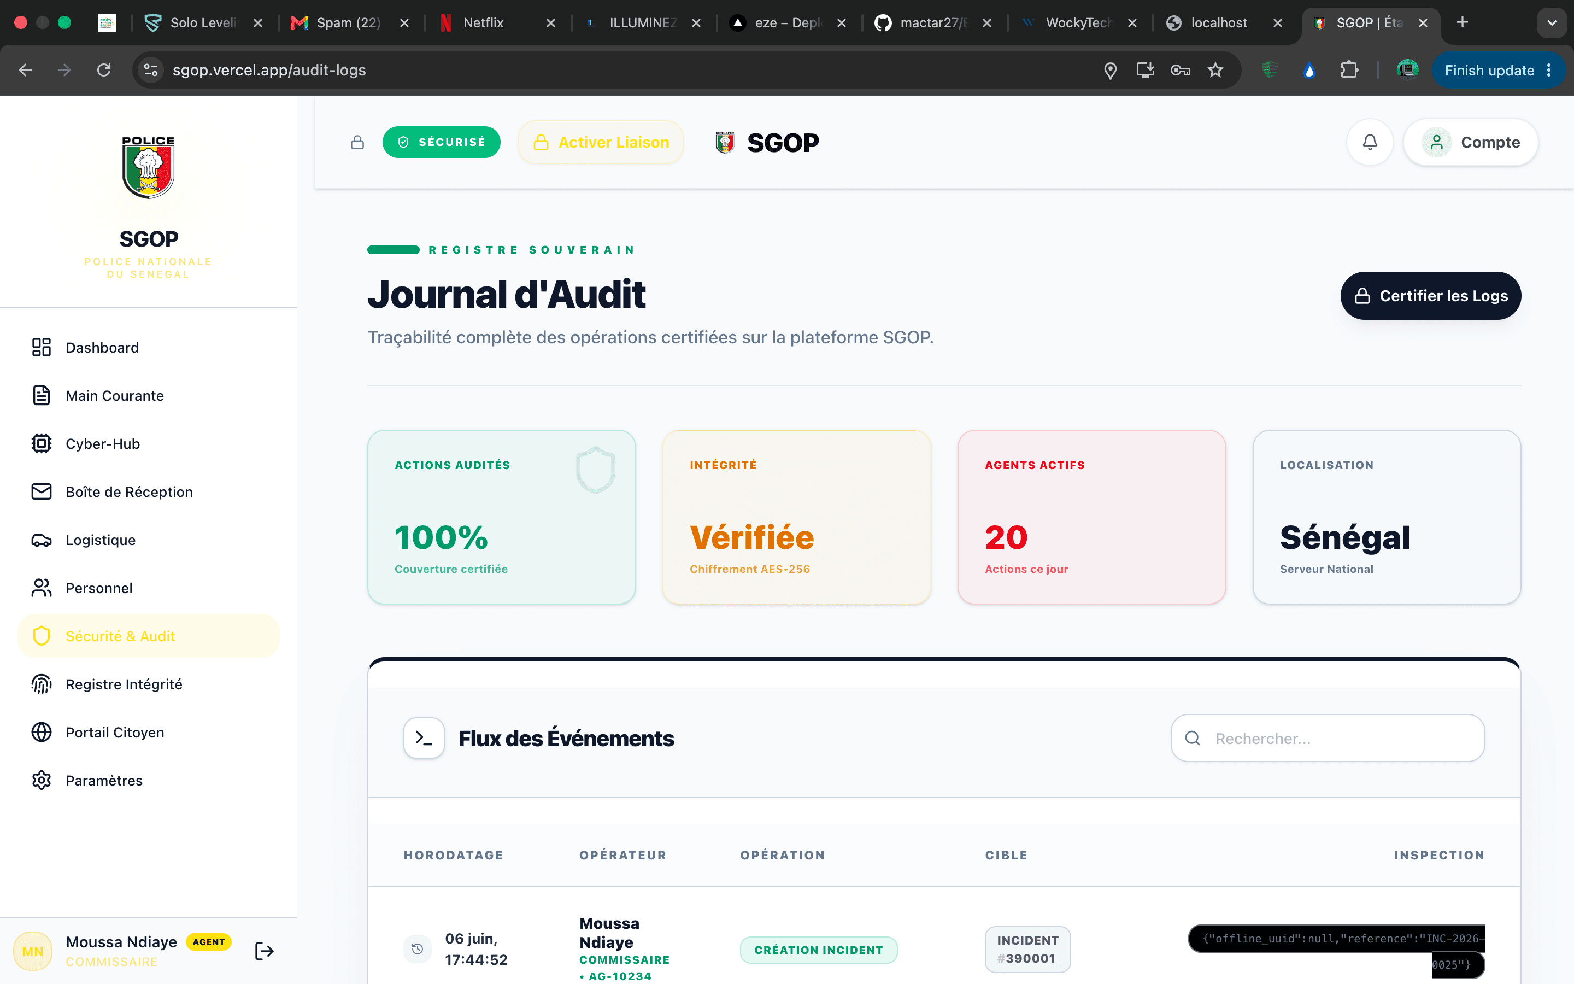Open the Finish update three-dot menu

(1549, 69)
